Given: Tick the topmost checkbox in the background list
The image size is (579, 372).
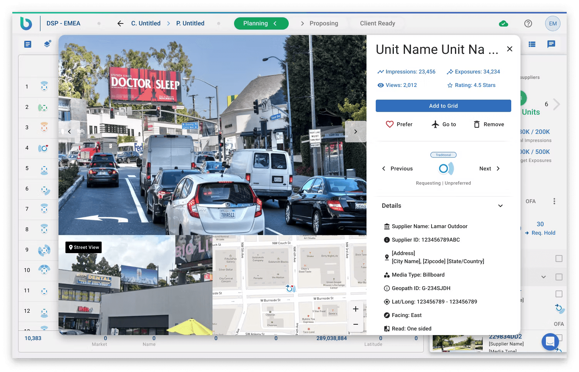Looking at the screenshot, I should [x=559, y=259].
